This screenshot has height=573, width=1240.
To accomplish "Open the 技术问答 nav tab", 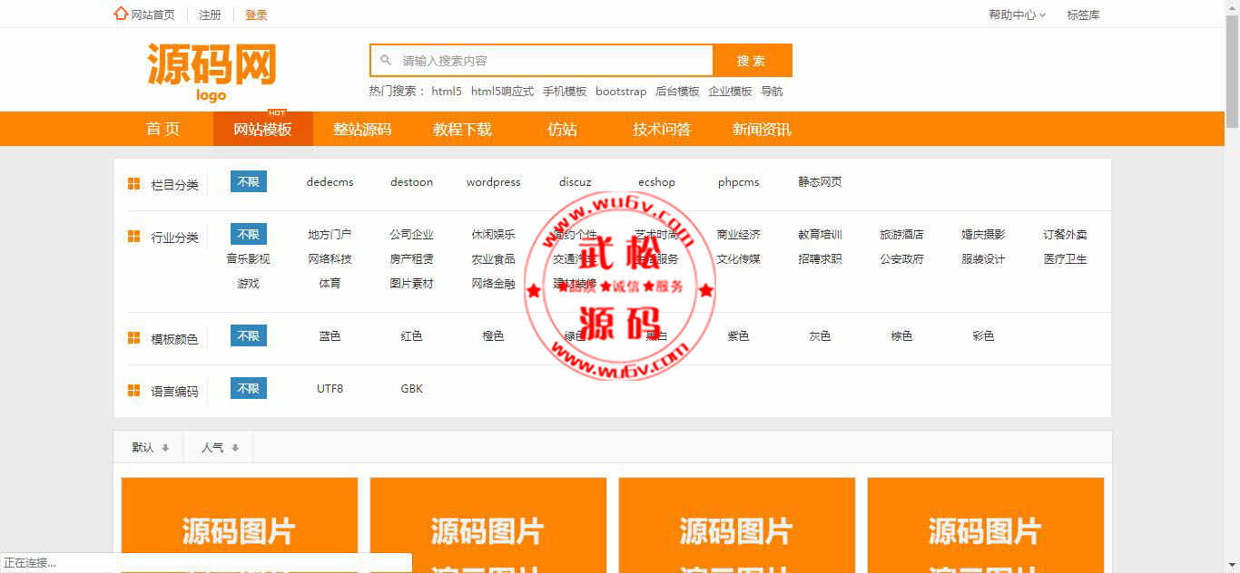I will 662,129.
